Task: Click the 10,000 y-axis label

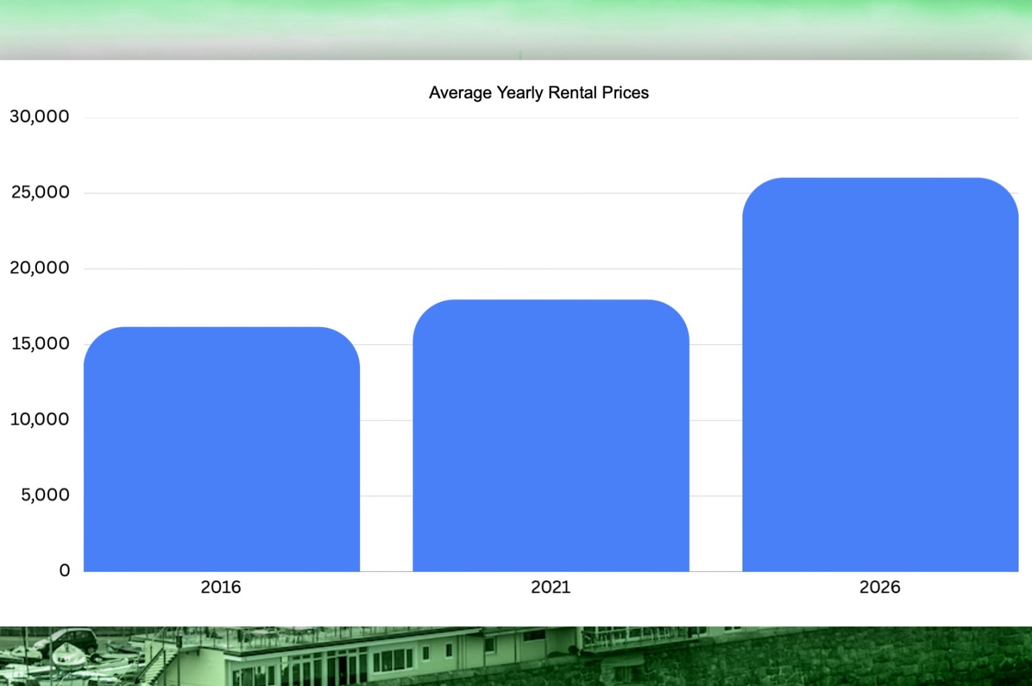Action: [40, 419]
